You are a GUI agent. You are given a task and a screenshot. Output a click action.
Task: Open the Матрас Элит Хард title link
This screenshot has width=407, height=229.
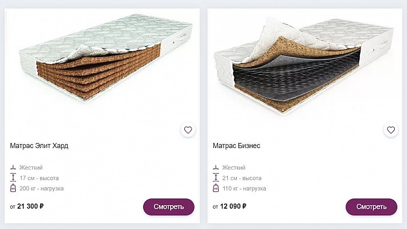click(39, 146)
